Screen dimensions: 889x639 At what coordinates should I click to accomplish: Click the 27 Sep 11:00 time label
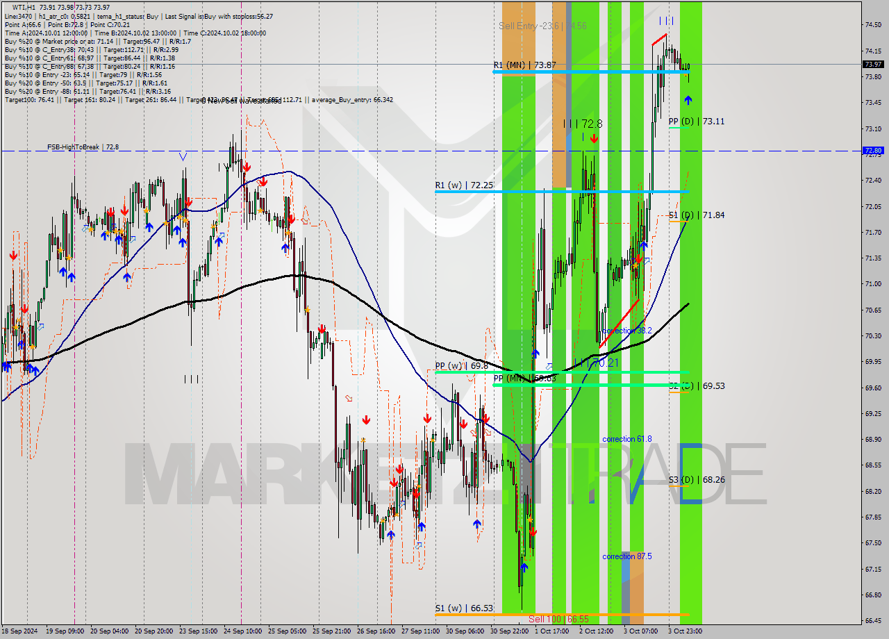pos(420,631)
